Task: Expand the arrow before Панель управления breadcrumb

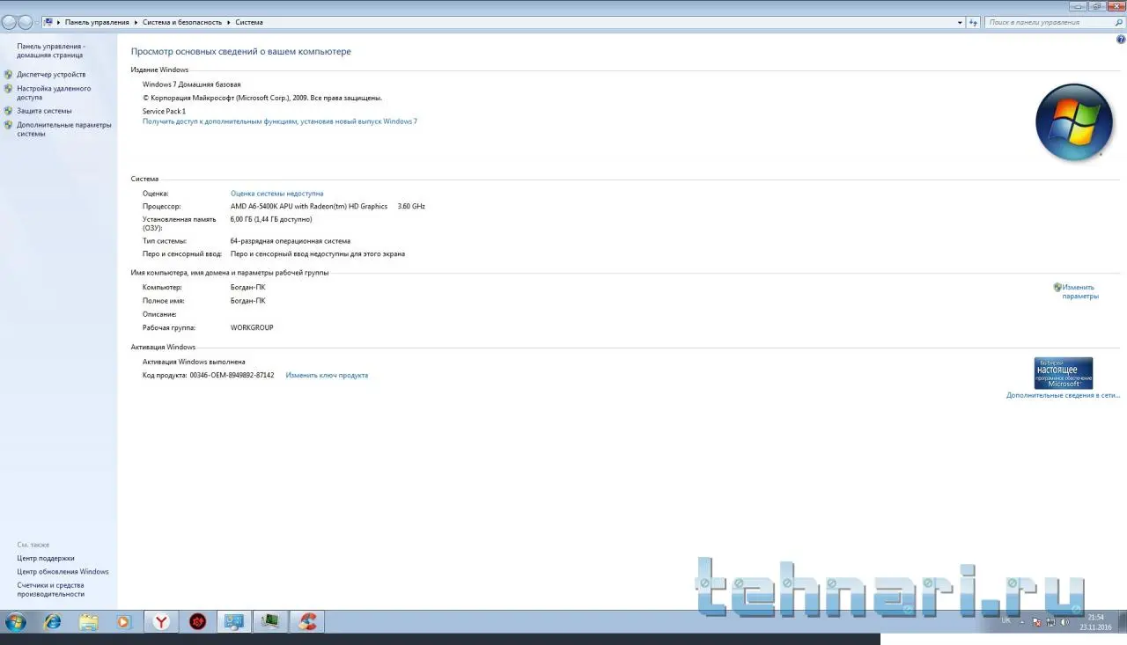Action: pos(58,22)
